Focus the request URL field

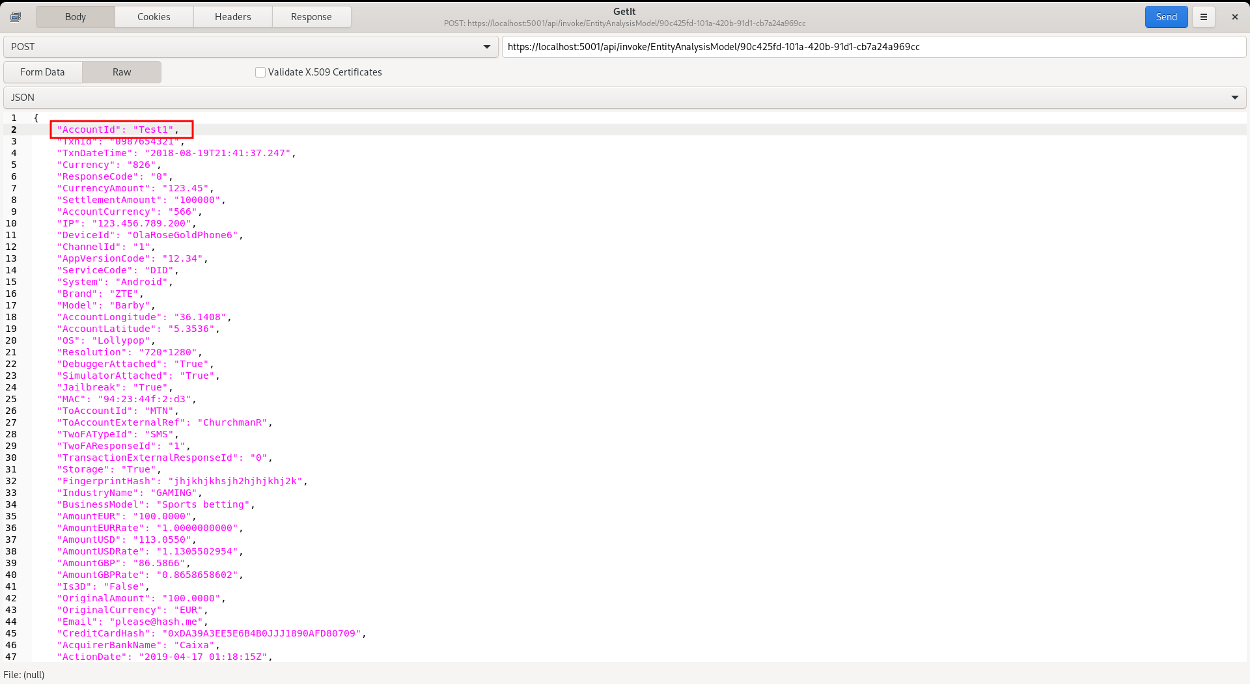(874, 47)
